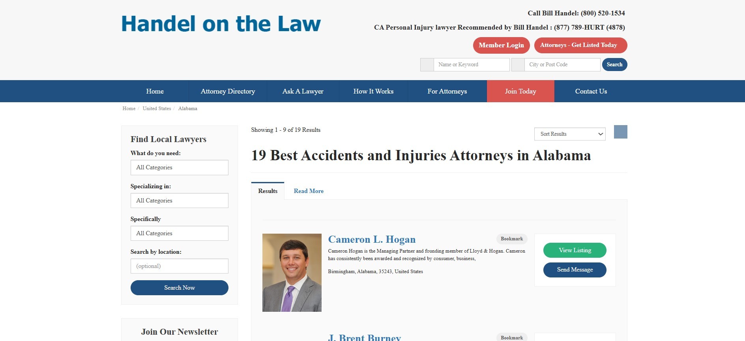Click the Handel on the Law logo
Image resolution: width=745 pixels, height=341 pixels.
pos(221,24)
